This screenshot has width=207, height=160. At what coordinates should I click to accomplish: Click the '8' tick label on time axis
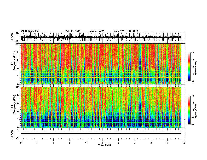(x=151, y=143)
